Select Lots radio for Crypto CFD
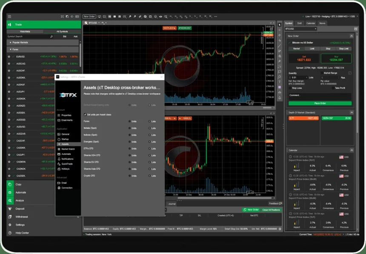 point(149,176)
